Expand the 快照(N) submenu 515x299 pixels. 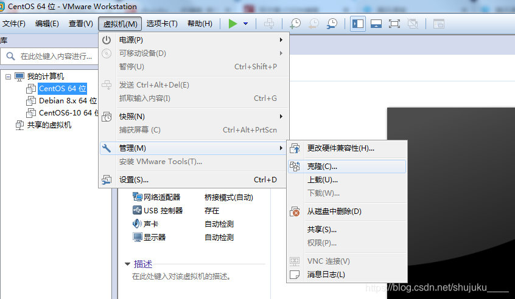(x=194, y=117)
